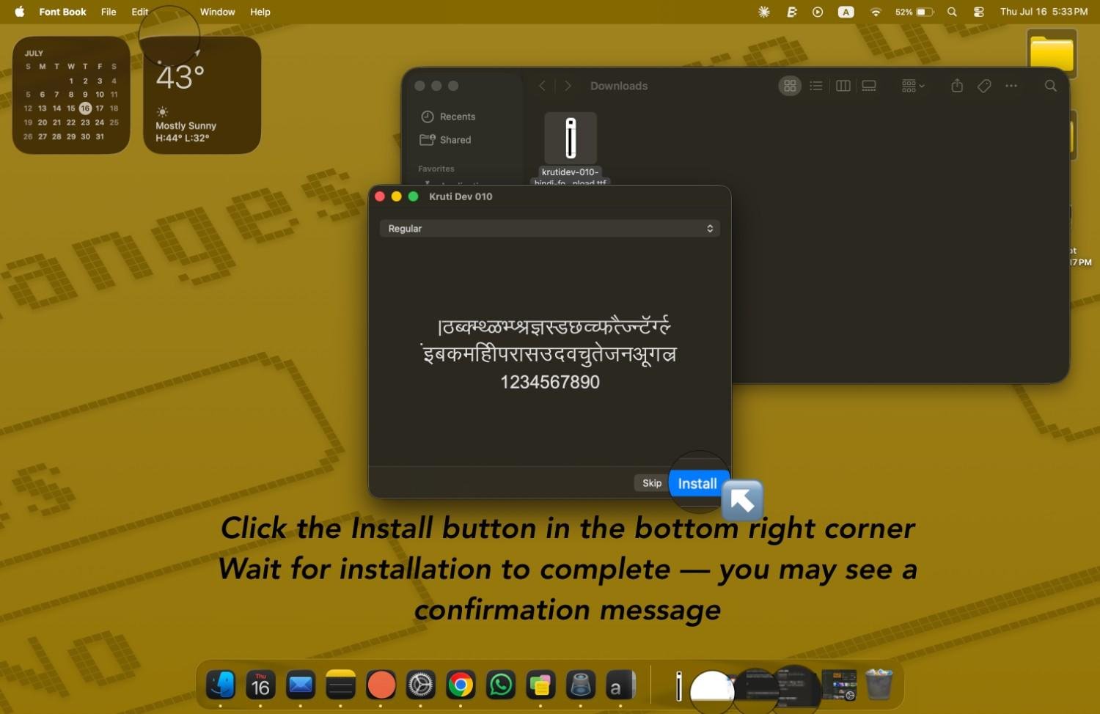This screenshot has width=1100, height=714.
Task: Open Mail from the Dock
Action: [x=301, y=685]
